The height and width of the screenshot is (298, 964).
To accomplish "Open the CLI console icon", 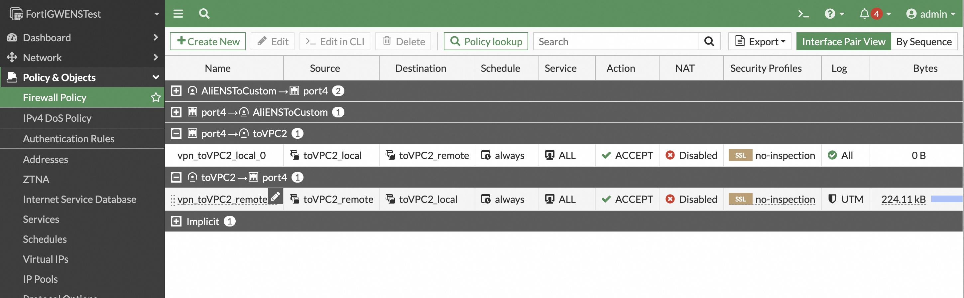I will [x=803, y=14].
